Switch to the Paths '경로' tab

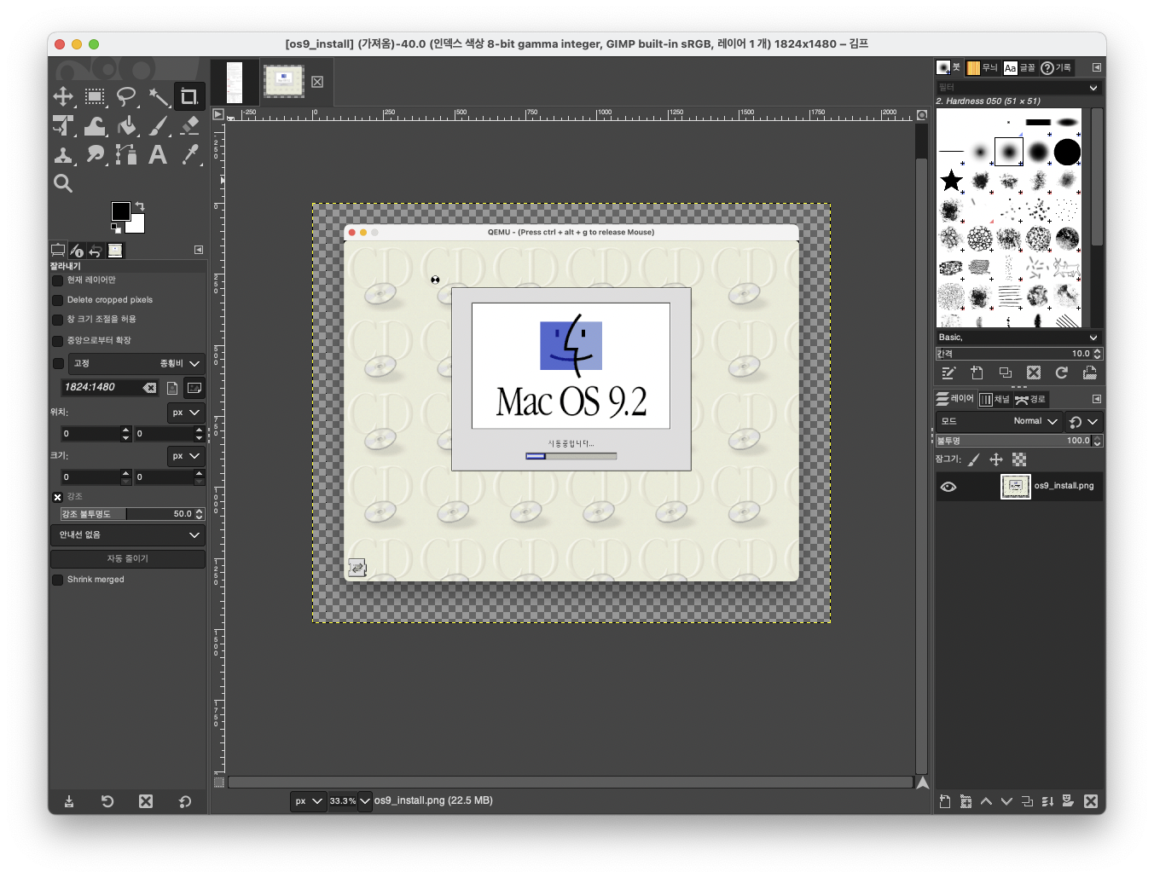[x=1030, y=399]
